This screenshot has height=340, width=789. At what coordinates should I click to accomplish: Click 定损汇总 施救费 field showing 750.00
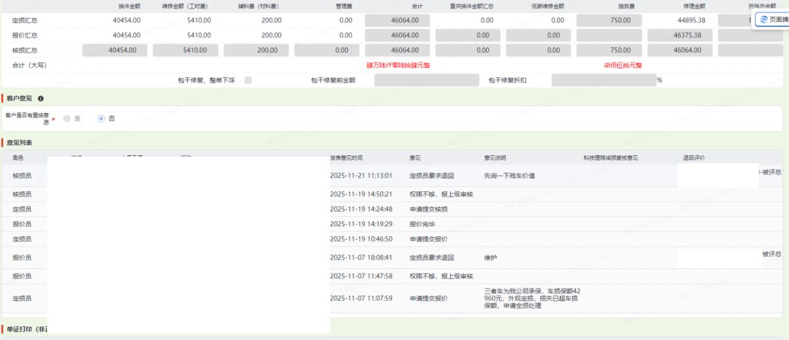click(x=609, y=20)
